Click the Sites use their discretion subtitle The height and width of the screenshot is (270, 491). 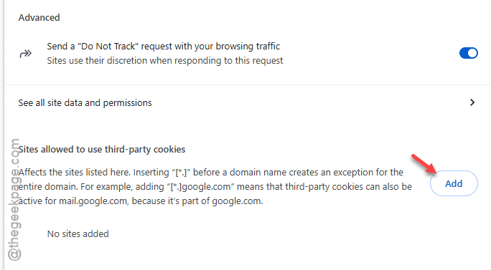tap(165, 60)
